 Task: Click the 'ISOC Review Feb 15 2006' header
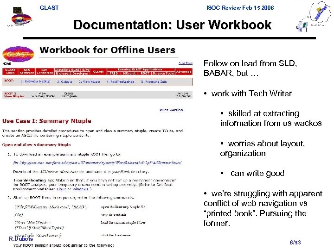[240, 8]
